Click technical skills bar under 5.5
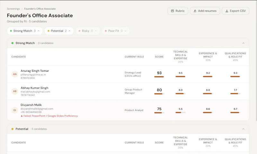This screenshot has width=257, height=154. [x=181, y=113]
